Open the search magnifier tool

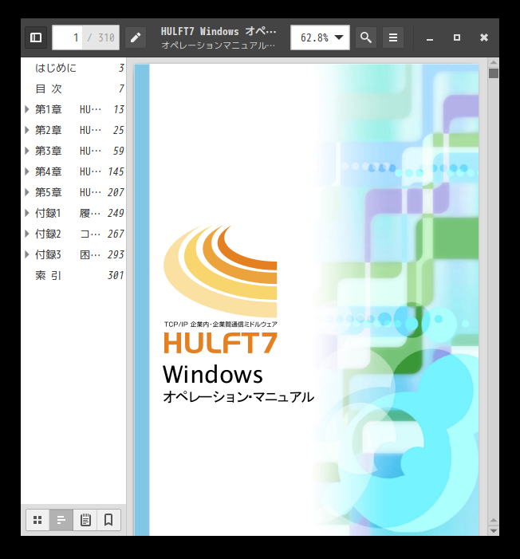[x=366, y=37]
